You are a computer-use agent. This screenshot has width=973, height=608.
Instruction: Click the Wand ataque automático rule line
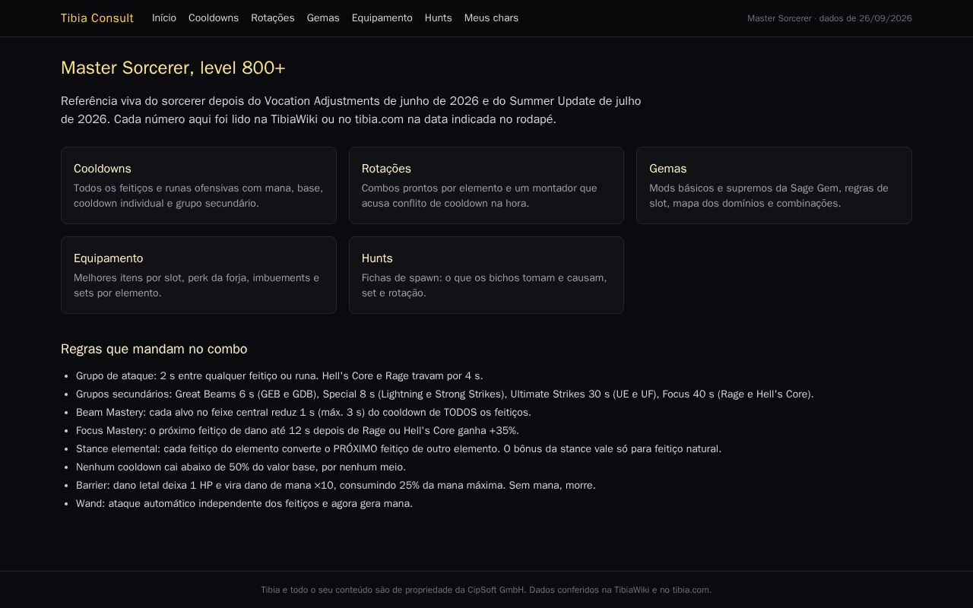coord(244,504)
